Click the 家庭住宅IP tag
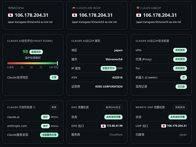 pyautogui.click(x=108, y=68)
